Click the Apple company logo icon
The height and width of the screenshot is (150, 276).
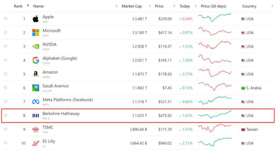(36, 19)
